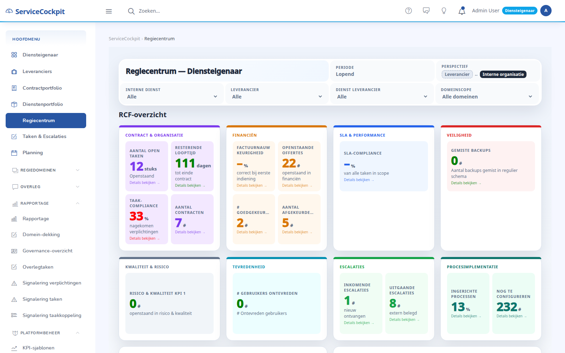This screenshot has height=353, width=565.
Task: View details of Gemiste backups
Action: click(466, 183)
